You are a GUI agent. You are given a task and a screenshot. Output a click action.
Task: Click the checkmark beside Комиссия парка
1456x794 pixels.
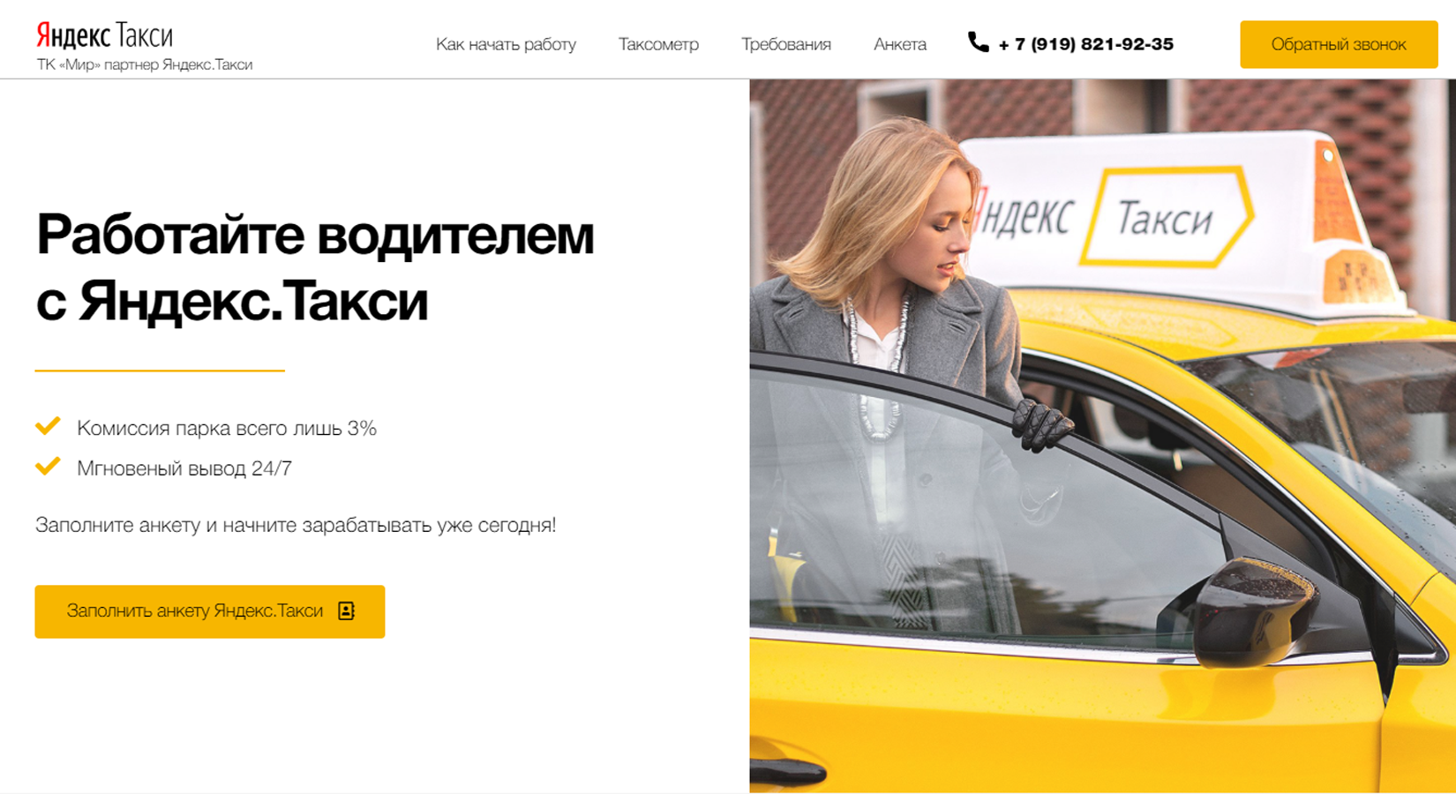pos(48,427)
